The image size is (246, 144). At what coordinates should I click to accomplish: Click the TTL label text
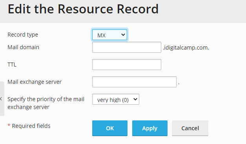click(x=12, y=65)
